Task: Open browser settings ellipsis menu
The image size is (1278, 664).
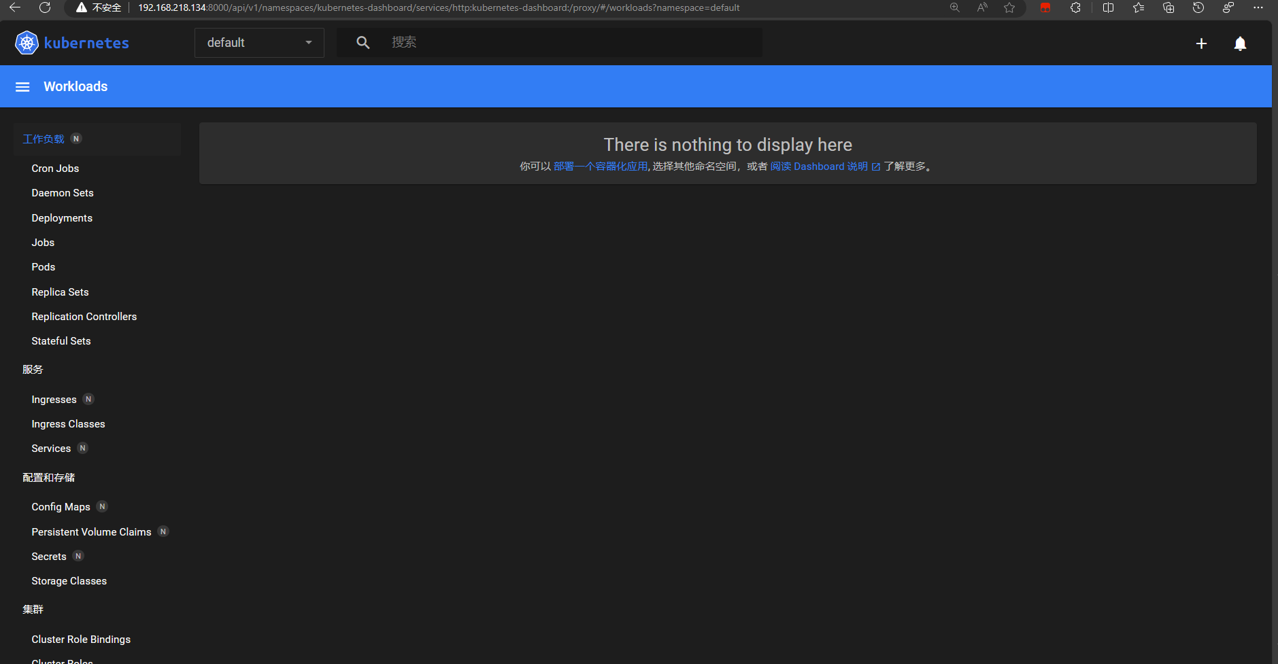Action: [x=1258, y=7]
